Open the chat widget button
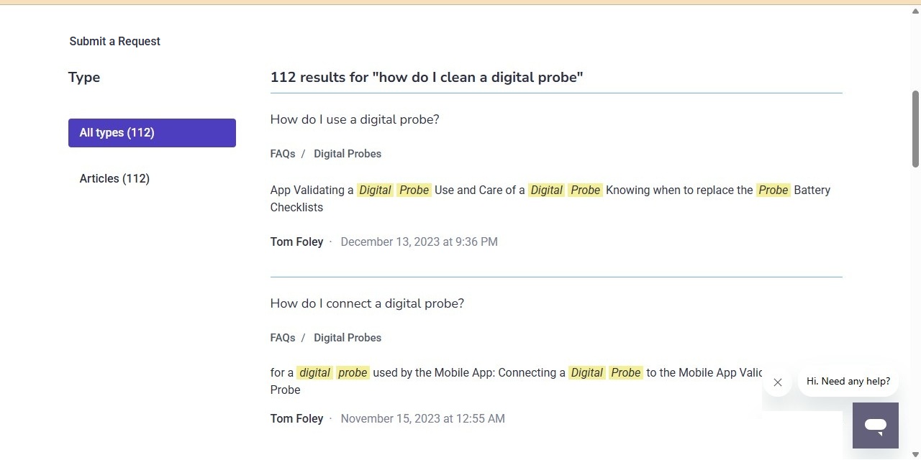921x460 pixels. click(875, 425)
